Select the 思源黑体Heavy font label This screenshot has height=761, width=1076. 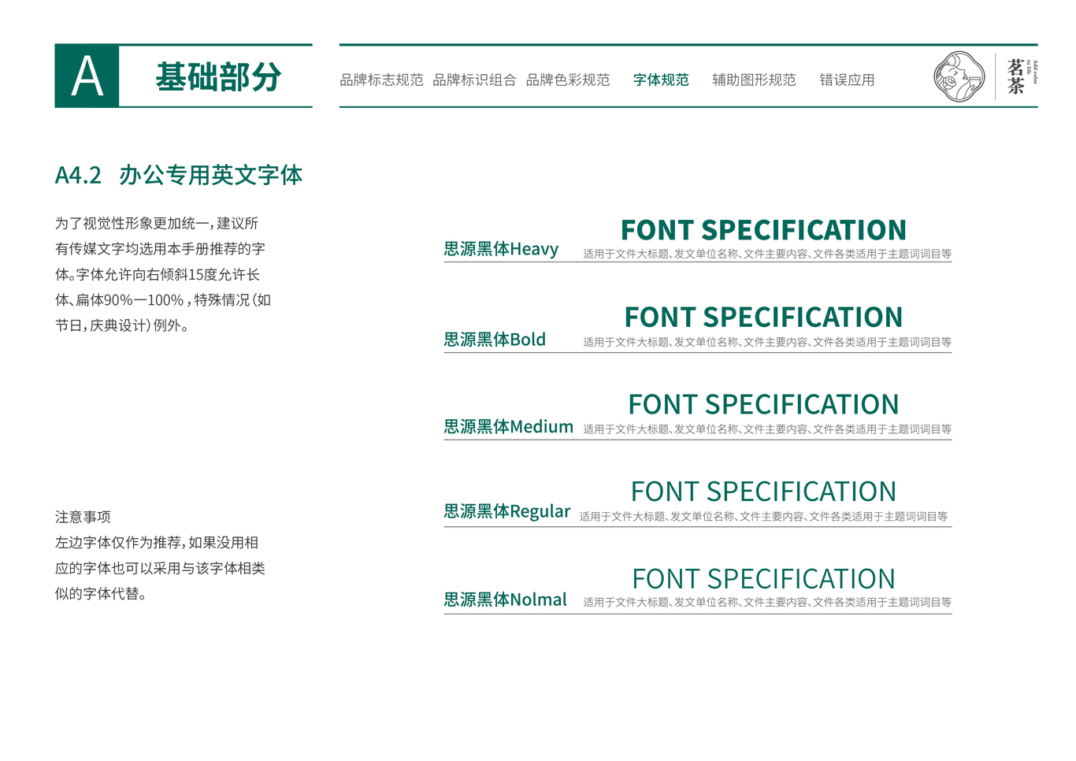point(501,249)
